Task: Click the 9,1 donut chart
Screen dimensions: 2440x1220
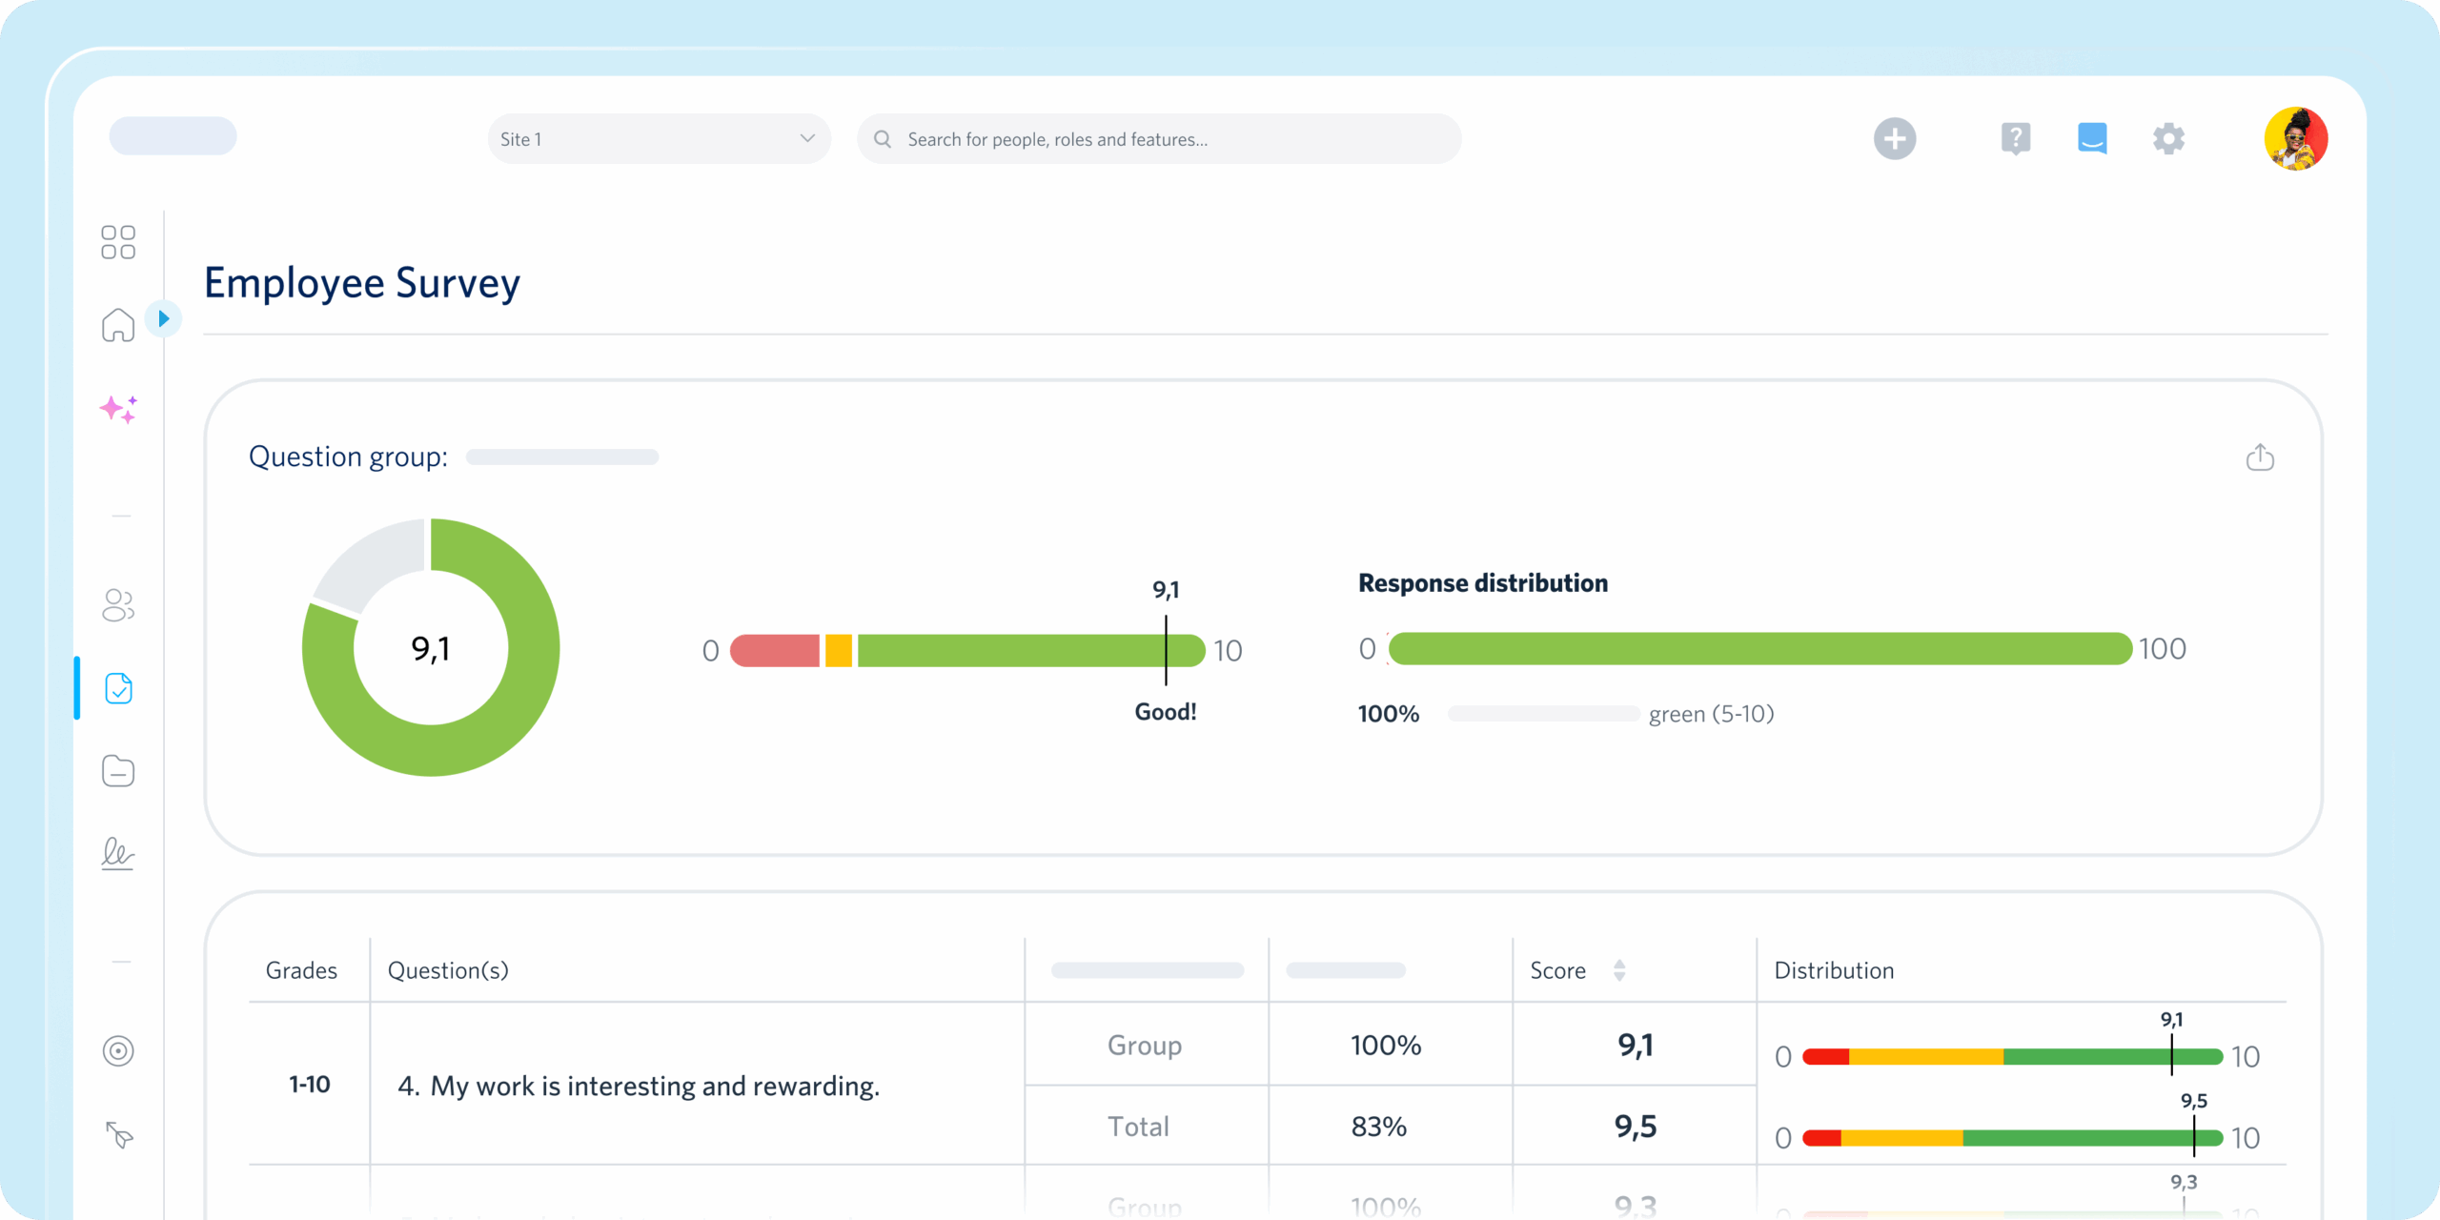Action: (x=431, y=648)
